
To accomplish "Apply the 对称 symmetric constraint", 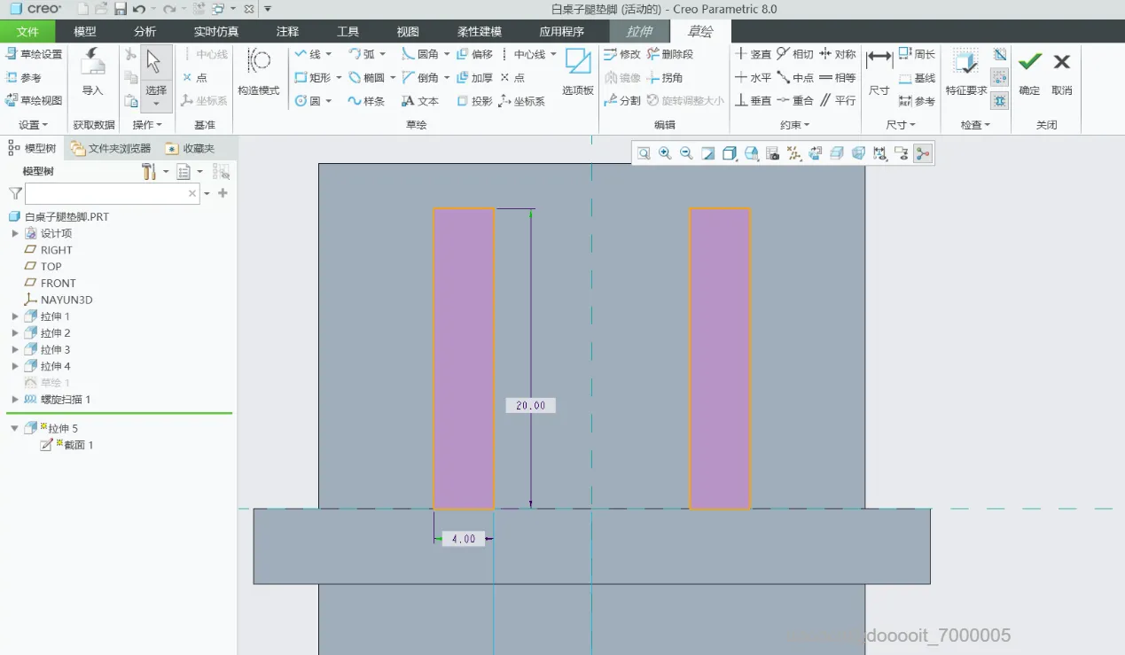I will point(838,54).
